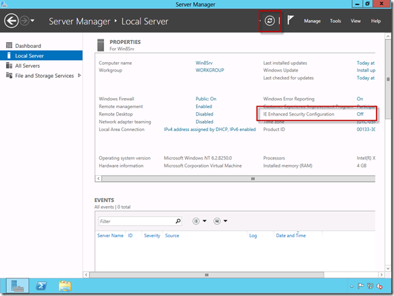Image resolution: width=394 pixels, height=296 pixels.
Task: Open File Explorer from the taskbar
Action: pos(65,286)
